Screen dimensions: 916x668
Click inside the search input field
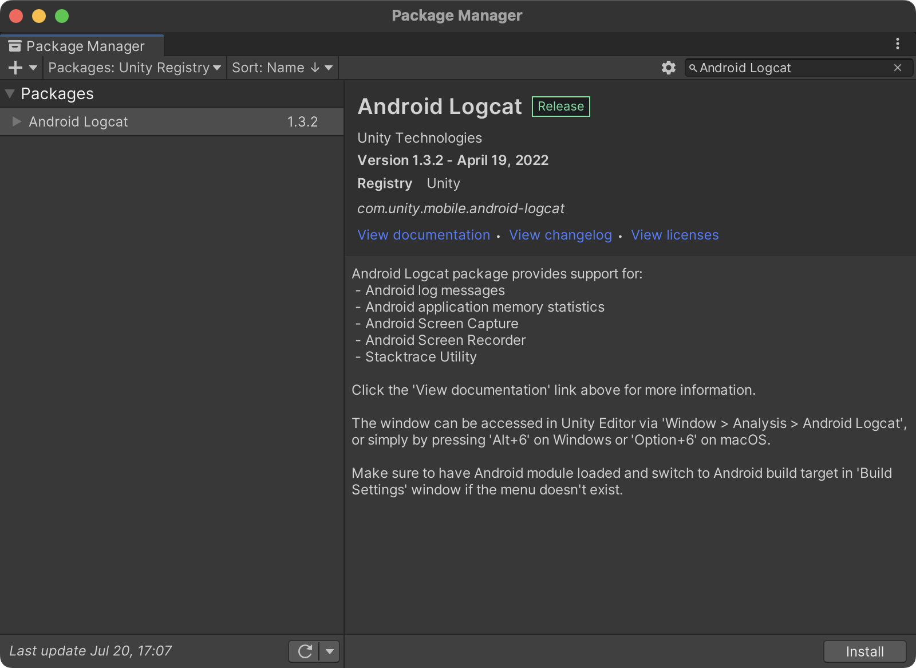(790, 68)
